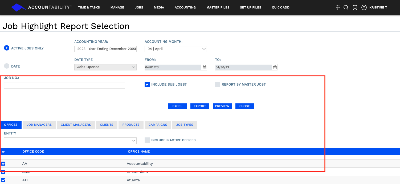This screenshot has width=400, height=185.
Task: Open the To date calendar picker
Action: [275, 67]
